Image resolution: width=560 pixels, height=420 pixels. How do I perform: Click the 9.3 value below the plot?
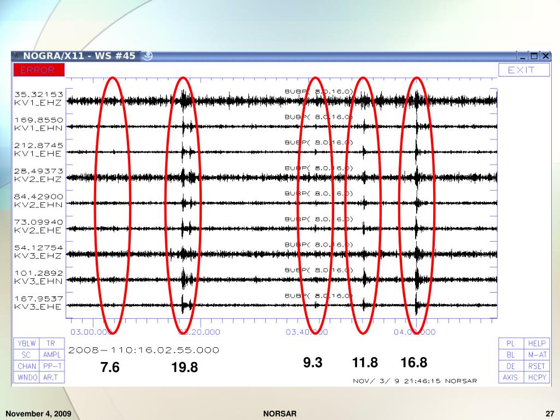click(x=313, y=363)
